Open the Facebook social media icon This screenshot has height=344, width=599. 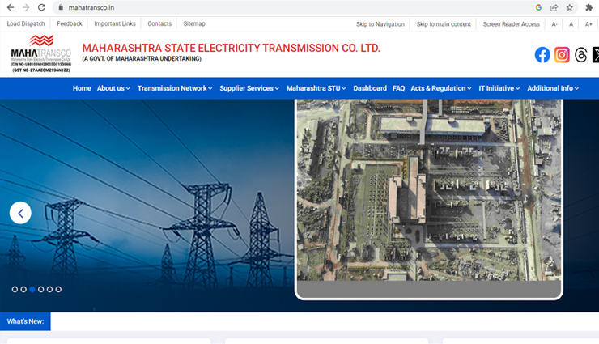point(542,55)
